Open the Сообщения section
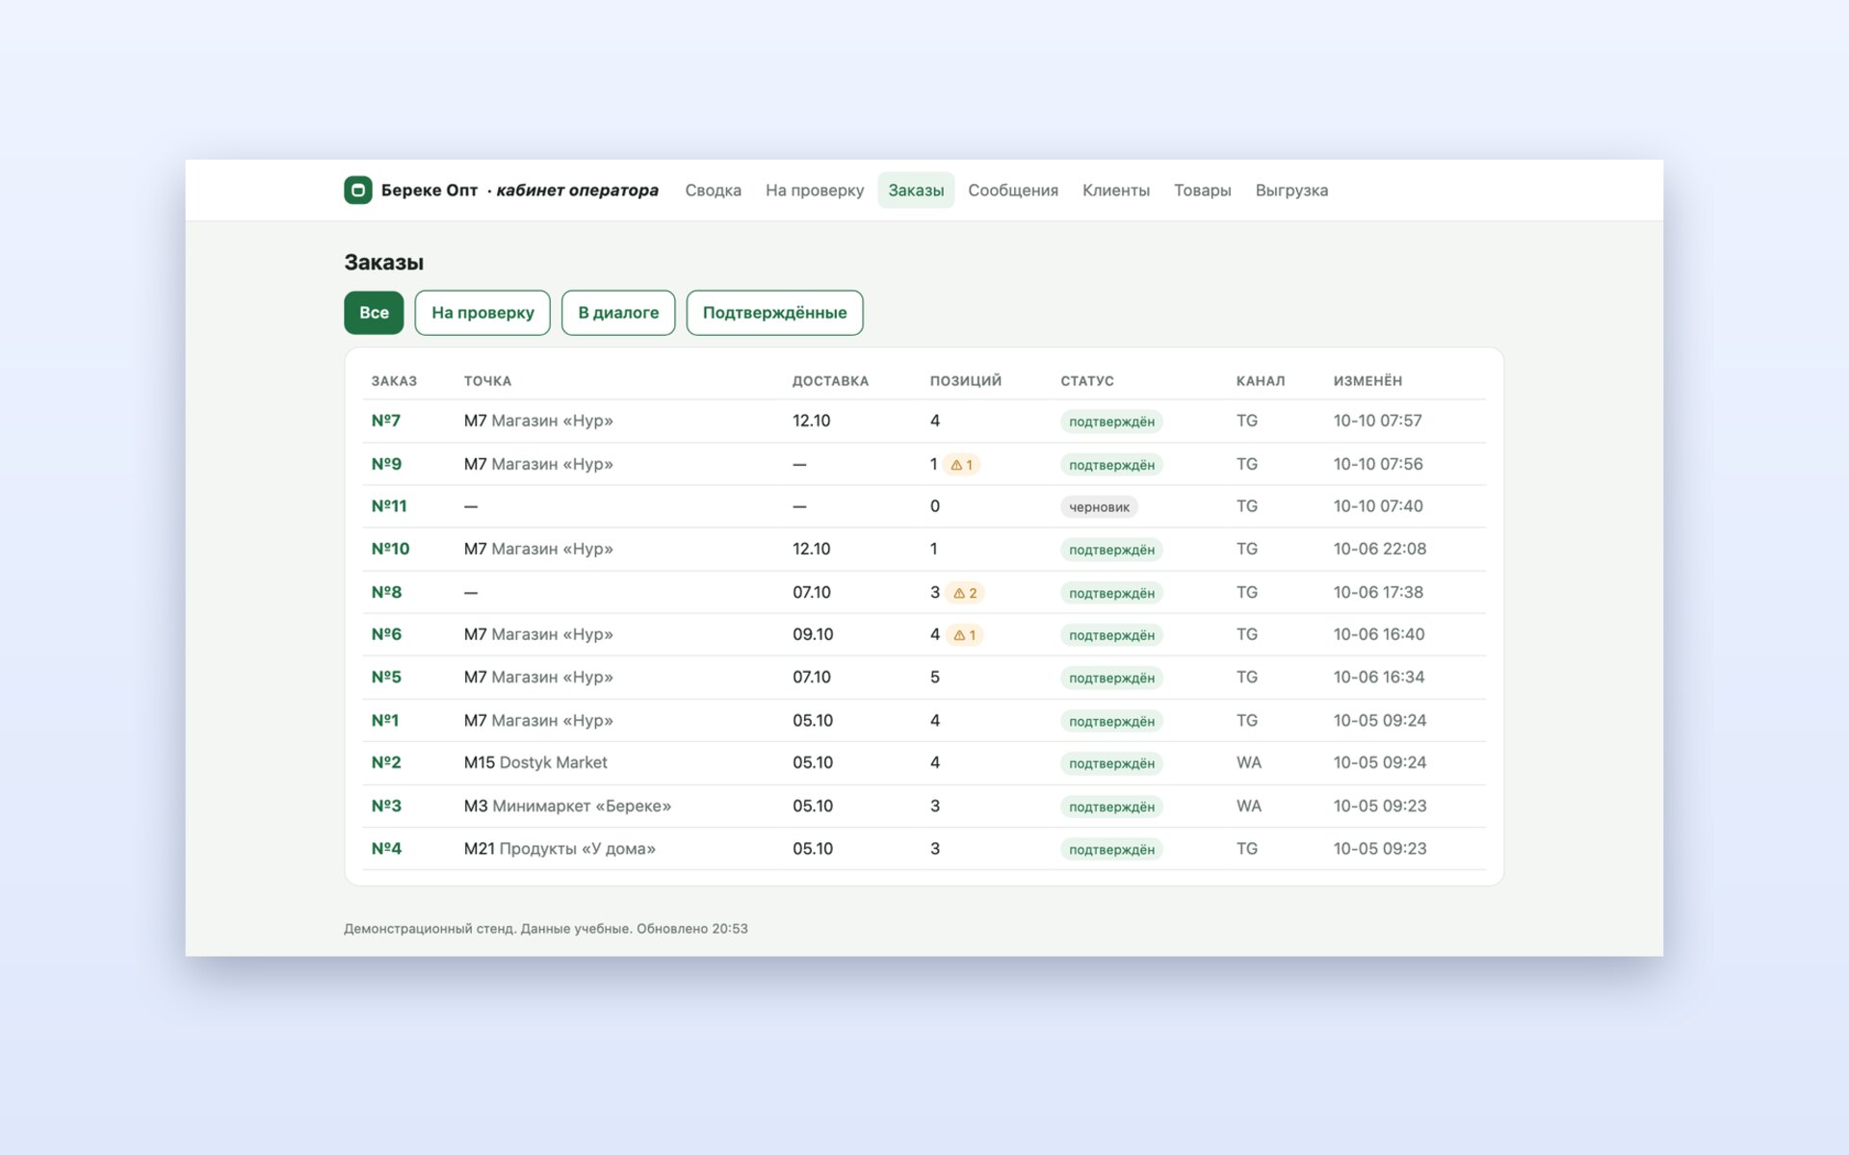 (x=1013, y=191)
